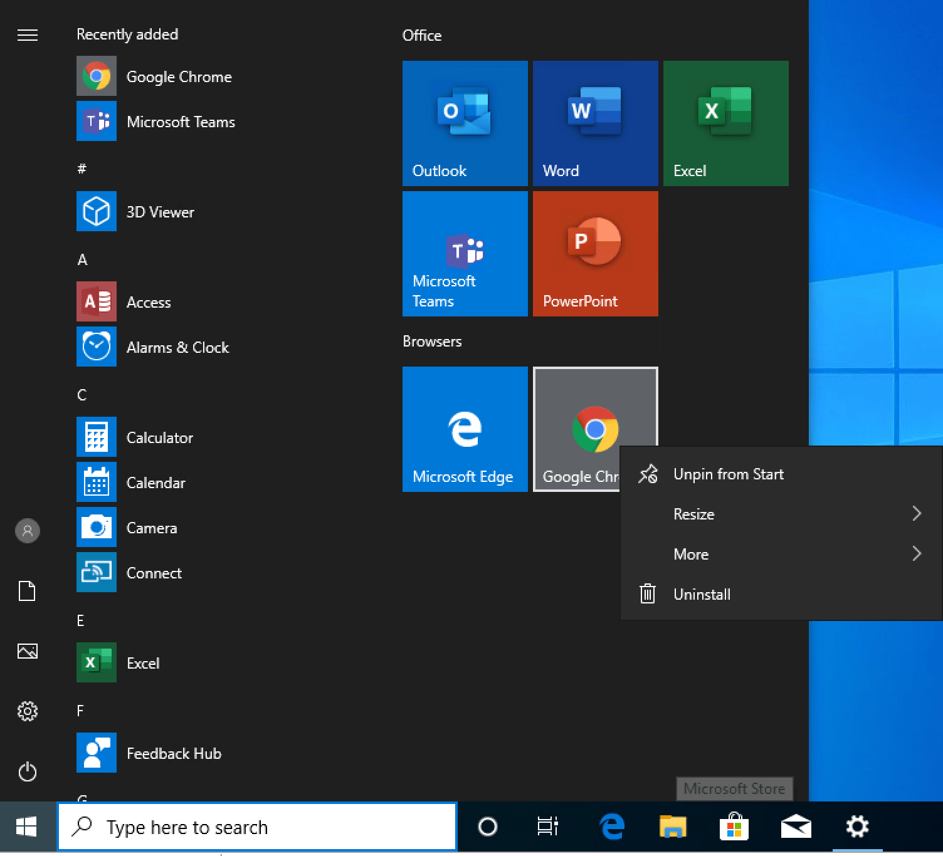Expand the More submenu
This screenshot has height=856, width=943.
[781, 554]
